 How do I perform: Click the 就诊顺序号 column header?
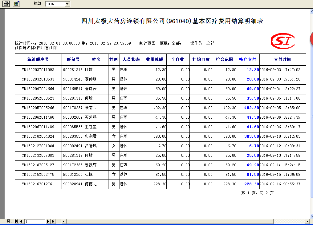(38, 59)
